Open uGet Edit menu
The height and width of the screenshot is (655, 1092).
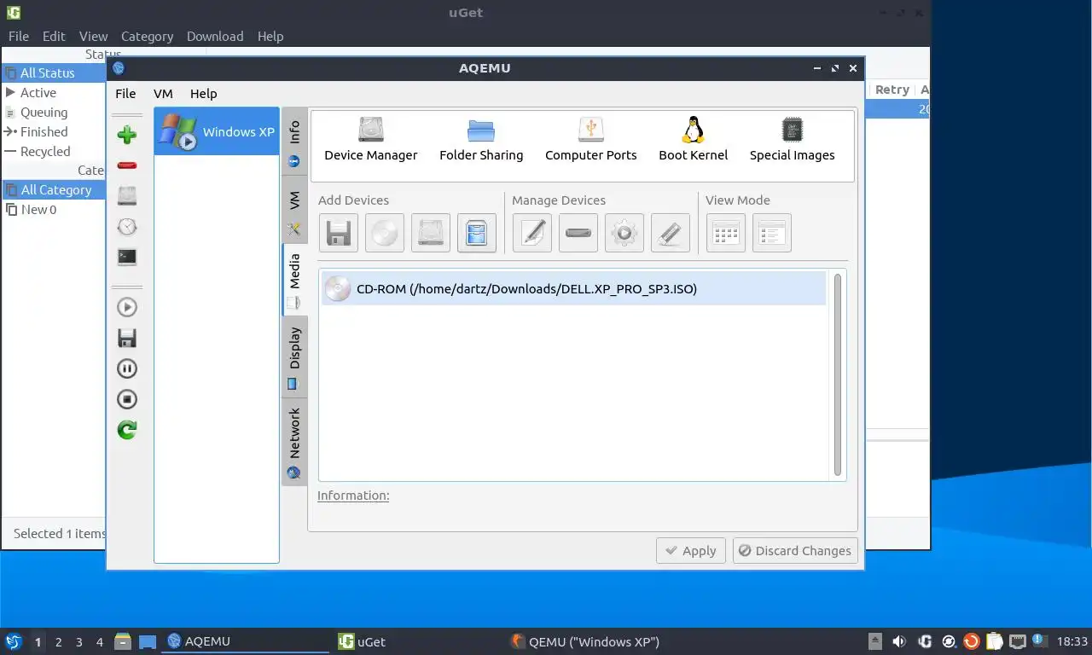pos(54,36)
